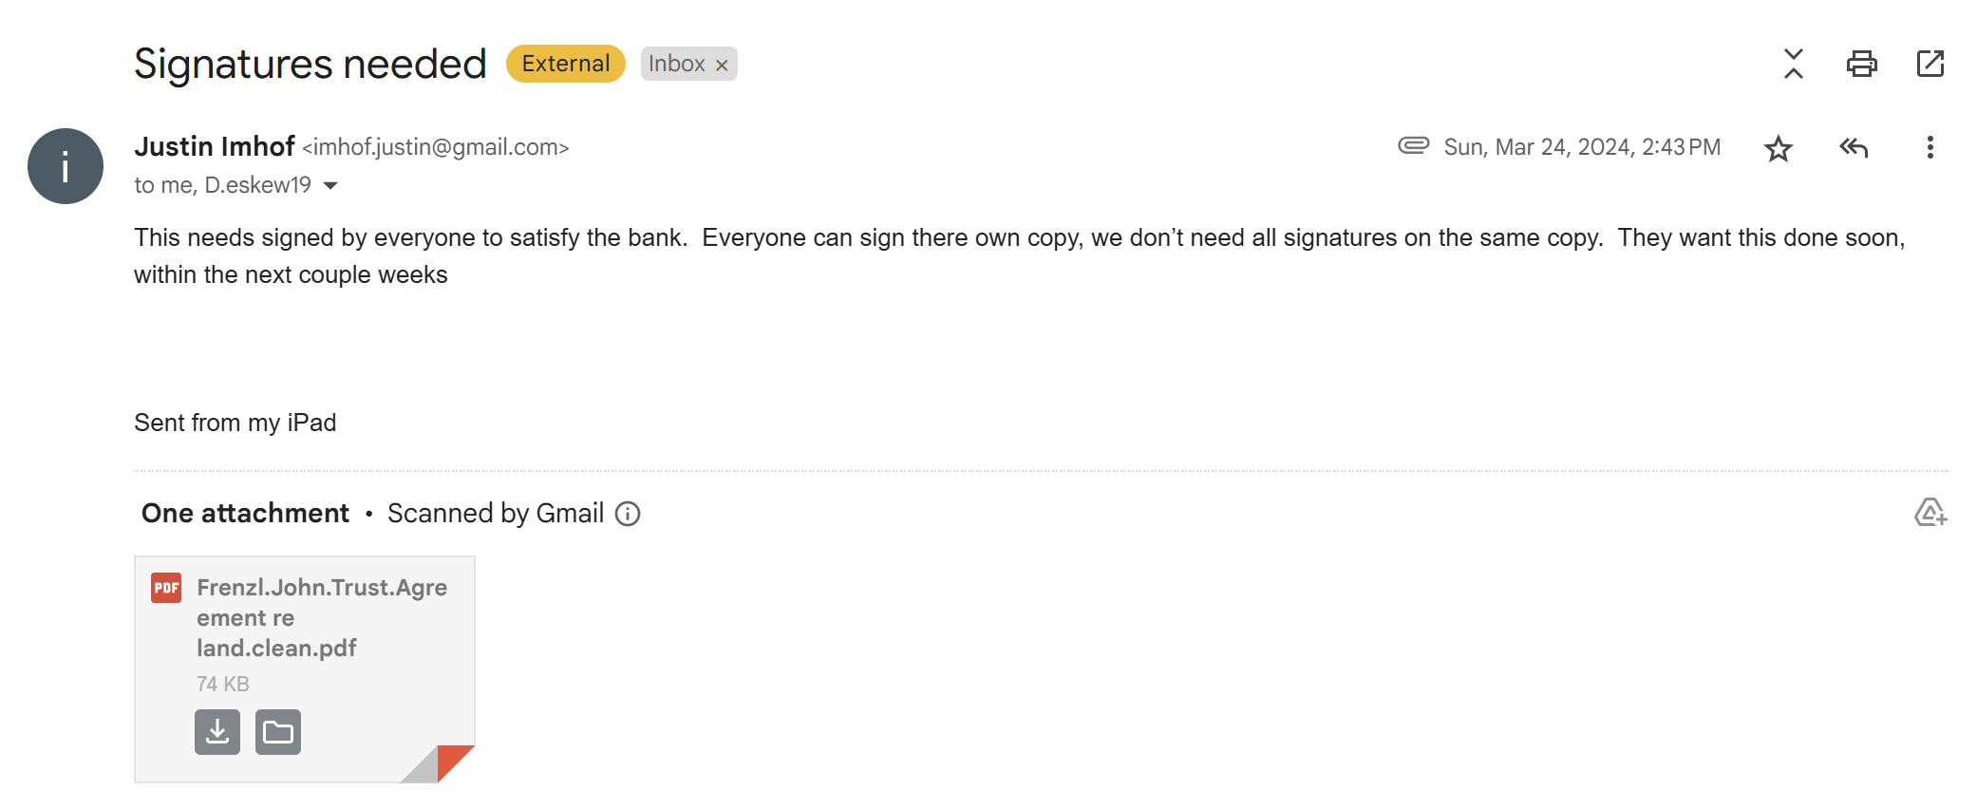Expand recipient details arrow next to D.eskew19
Image resolution: width=1977 pixels, height=809 pixels.
pos(330,185)
